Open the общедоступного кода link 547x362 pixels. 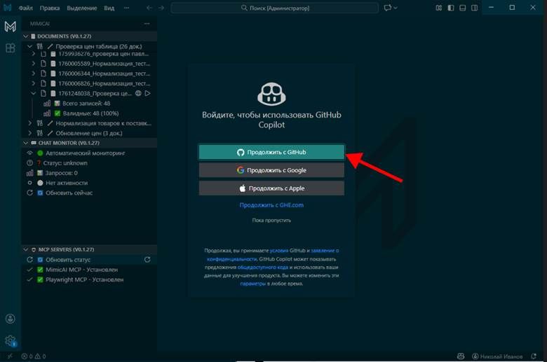263,267
